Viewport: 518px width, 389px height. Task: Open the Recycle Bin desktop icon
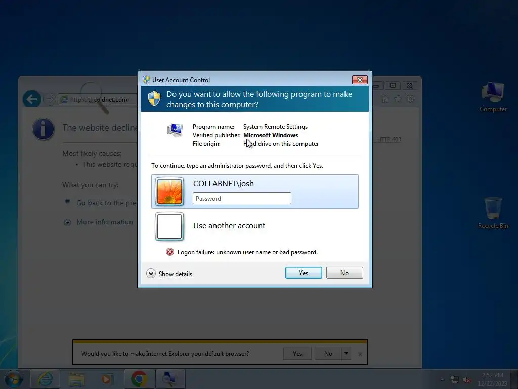[493, 213]
